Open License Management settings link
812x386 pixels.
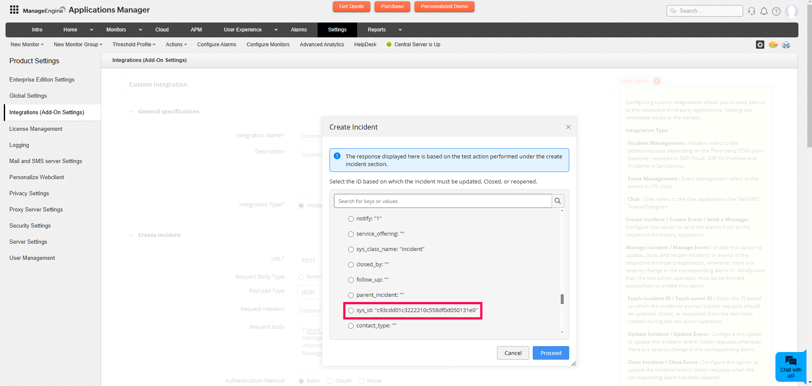pos(36,129)
